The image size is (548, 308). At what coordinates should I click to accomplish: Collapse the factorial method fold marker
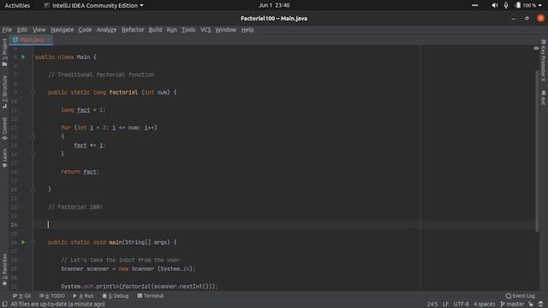(33, 92)
